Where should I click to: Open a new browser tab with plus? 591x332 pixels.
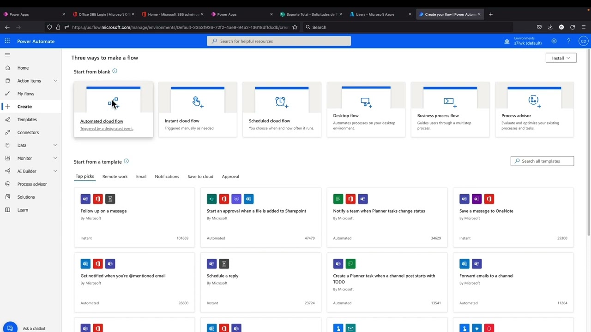point(491,14)
